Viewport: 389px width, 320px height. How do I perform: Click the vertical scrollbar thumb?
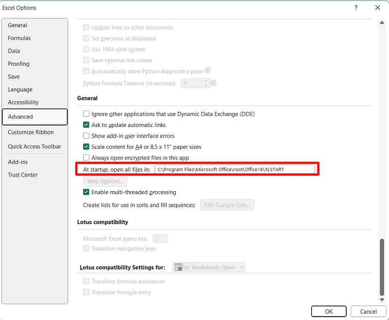tap(381, 265)
